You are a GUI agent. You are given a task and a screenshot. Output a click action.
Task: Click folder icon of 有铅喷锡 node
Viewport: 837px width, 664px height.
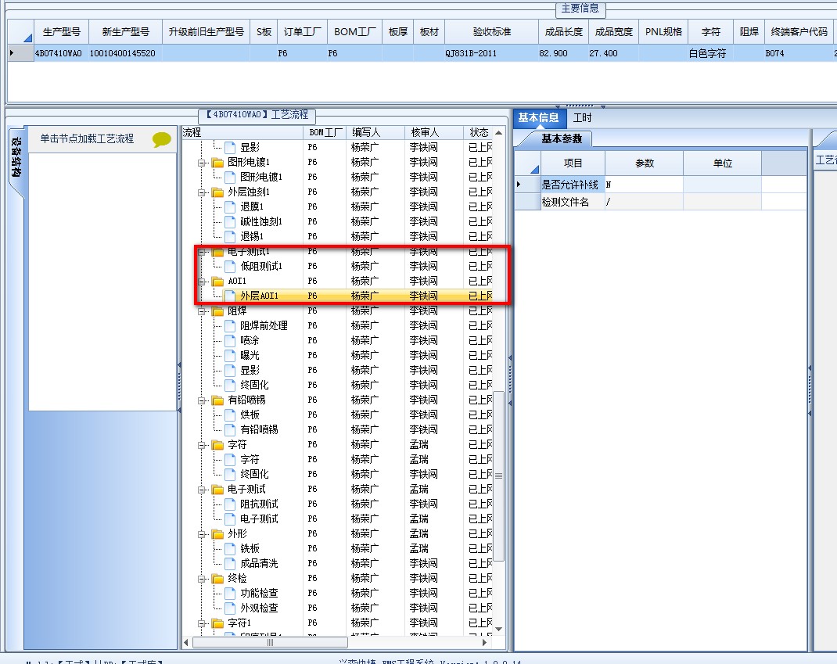tap(217, 400)
